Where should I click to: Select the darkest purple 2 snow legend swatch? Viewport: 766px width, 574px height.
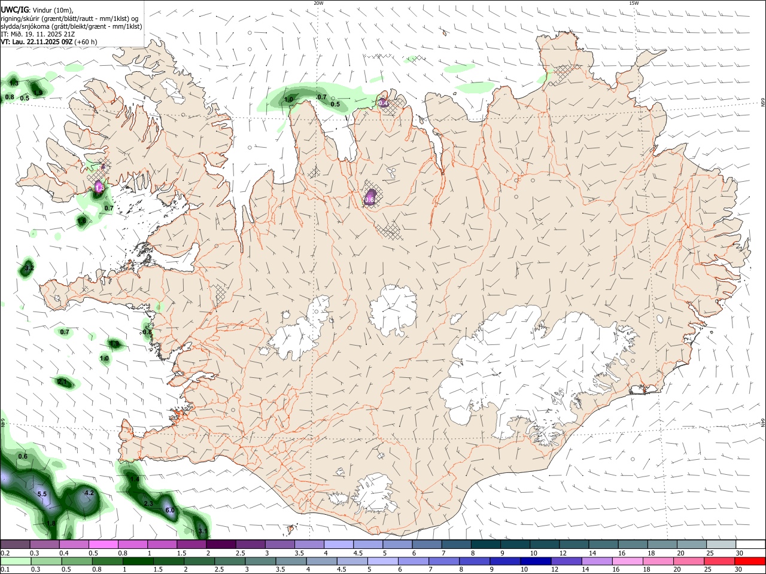pyautogui.click(x=221, y=545)
